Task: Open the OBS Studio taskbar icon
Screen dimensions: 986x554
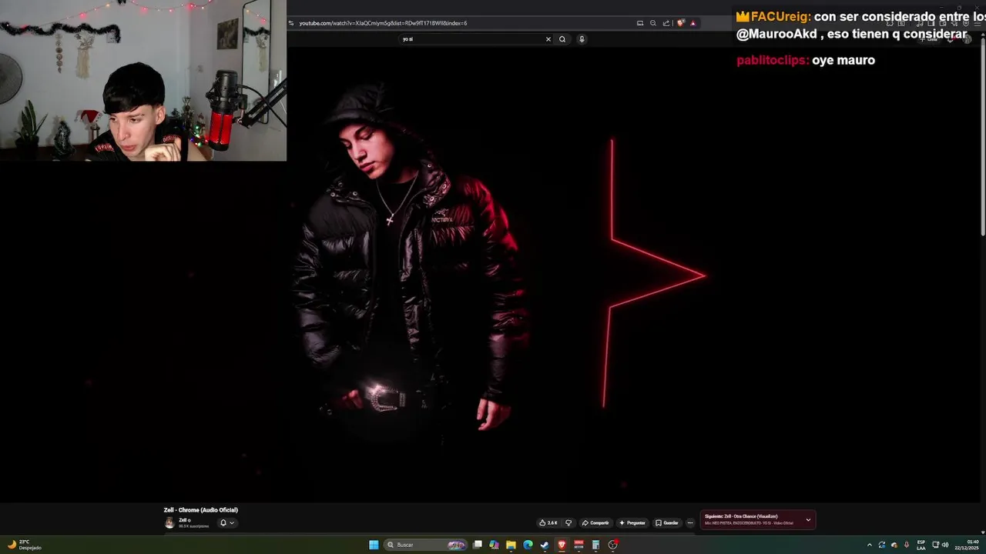Action: click(x=613, y=545)
